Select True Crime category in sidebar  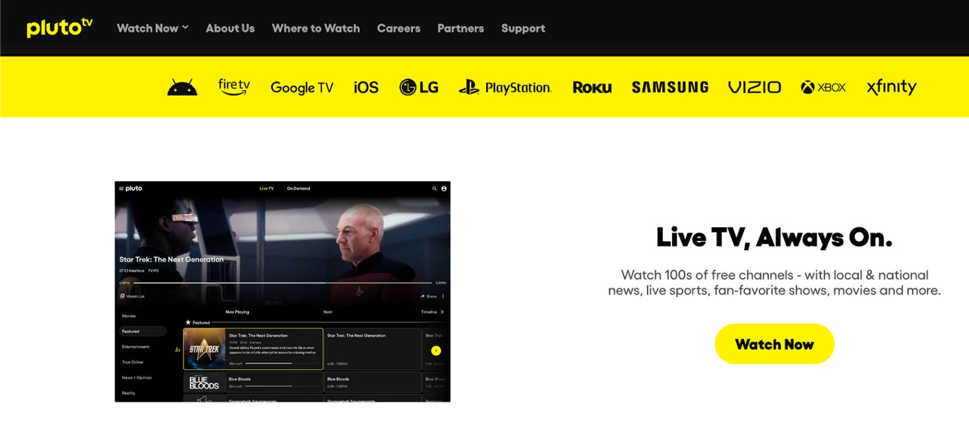tap(132, 362)
